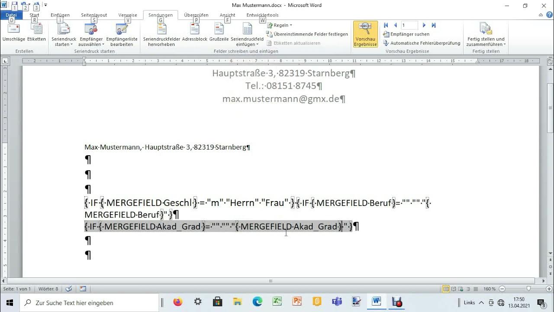Click the macro recording status icon

pos(83,289)
